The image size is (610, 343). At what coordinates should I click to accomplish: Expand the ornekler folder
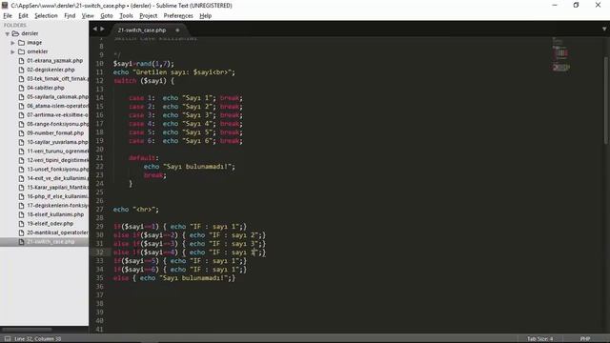pyautogui.click(x=12, y=51)
